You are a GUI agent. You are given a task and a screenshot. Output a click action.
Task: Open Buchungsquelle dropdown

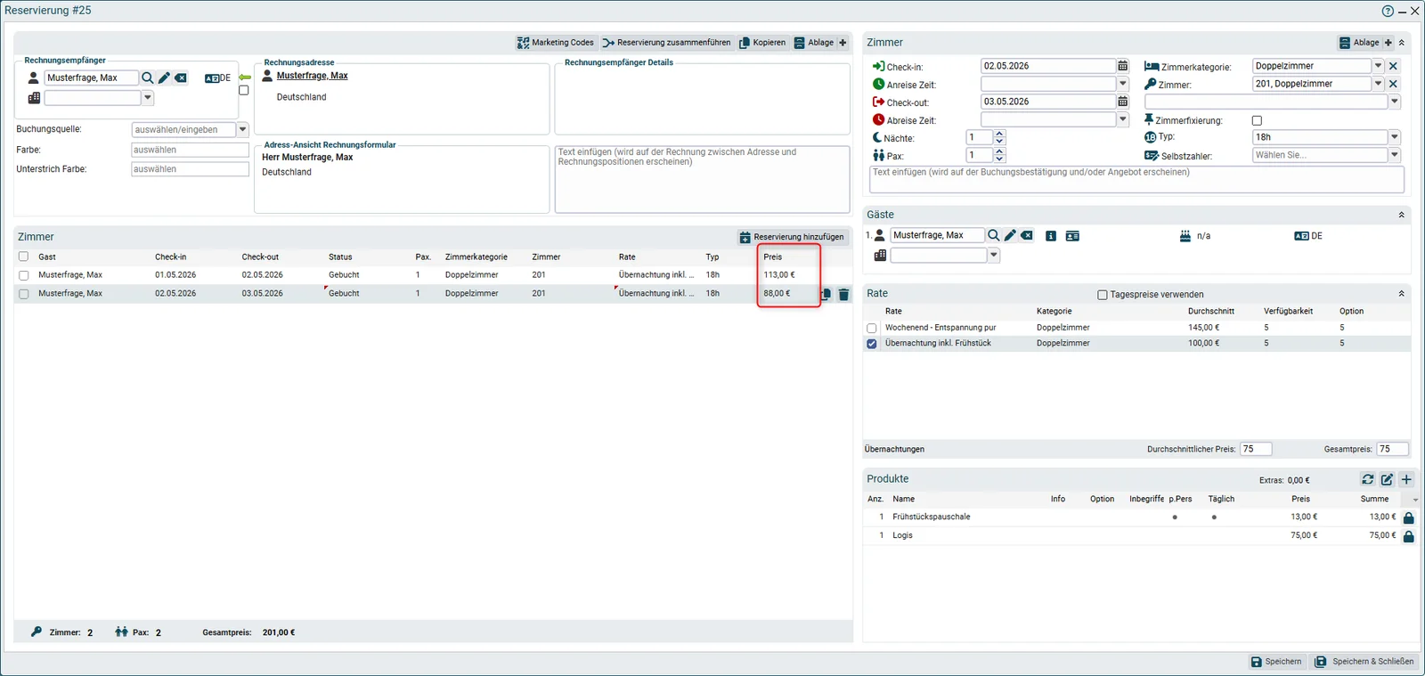(x=242, y=129)
